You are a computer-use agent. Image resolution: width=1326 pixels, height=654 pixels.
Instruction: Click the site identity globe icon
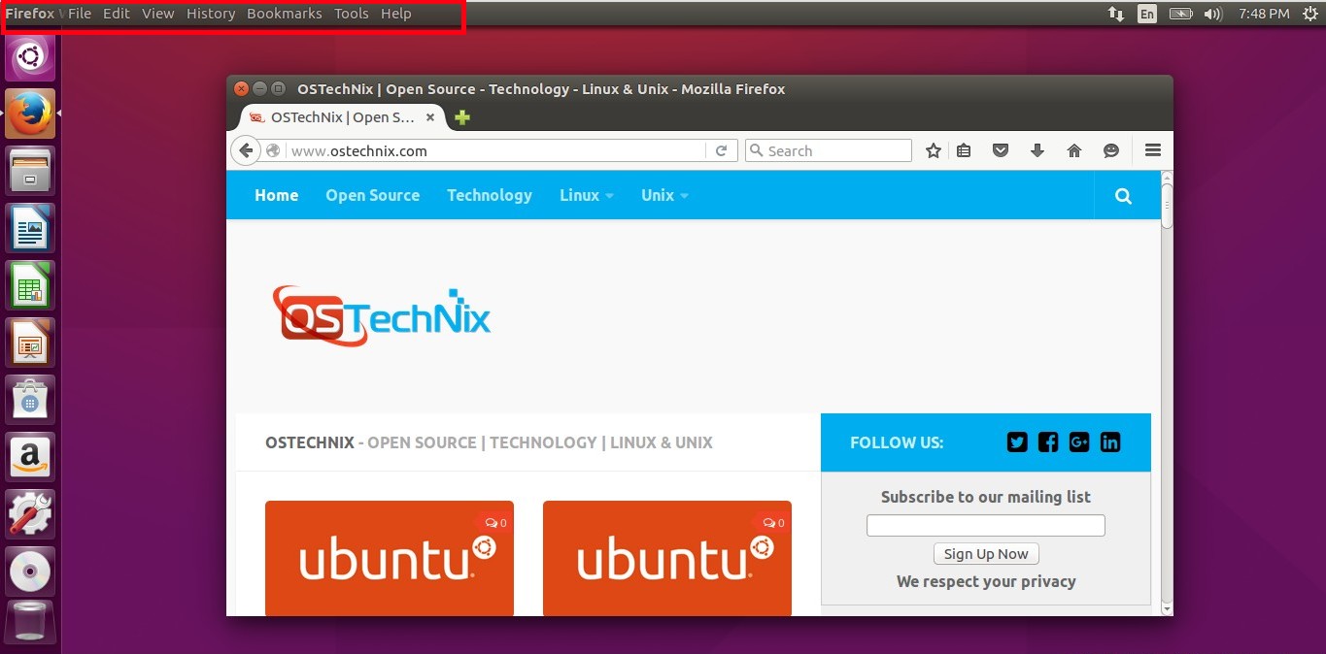point(273,150)
